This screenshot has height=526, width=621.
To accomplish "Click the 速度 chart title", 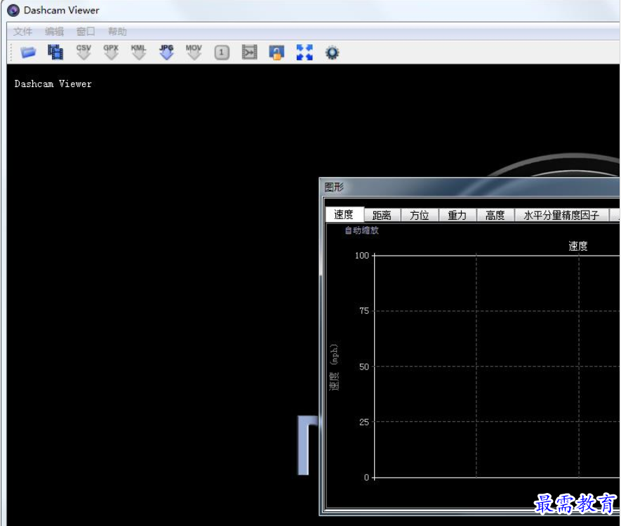I will 577,246.
